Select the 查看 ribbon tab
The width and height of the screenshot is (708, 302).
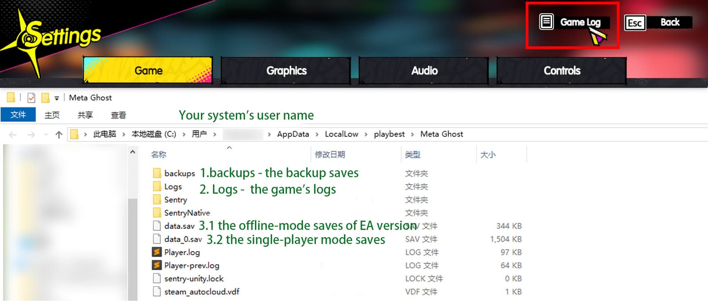[118, 115]
